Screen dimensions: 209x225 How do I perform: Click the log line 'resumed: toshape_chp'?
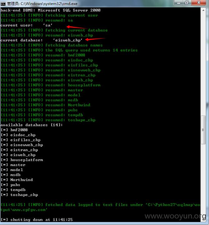[48, 120]
